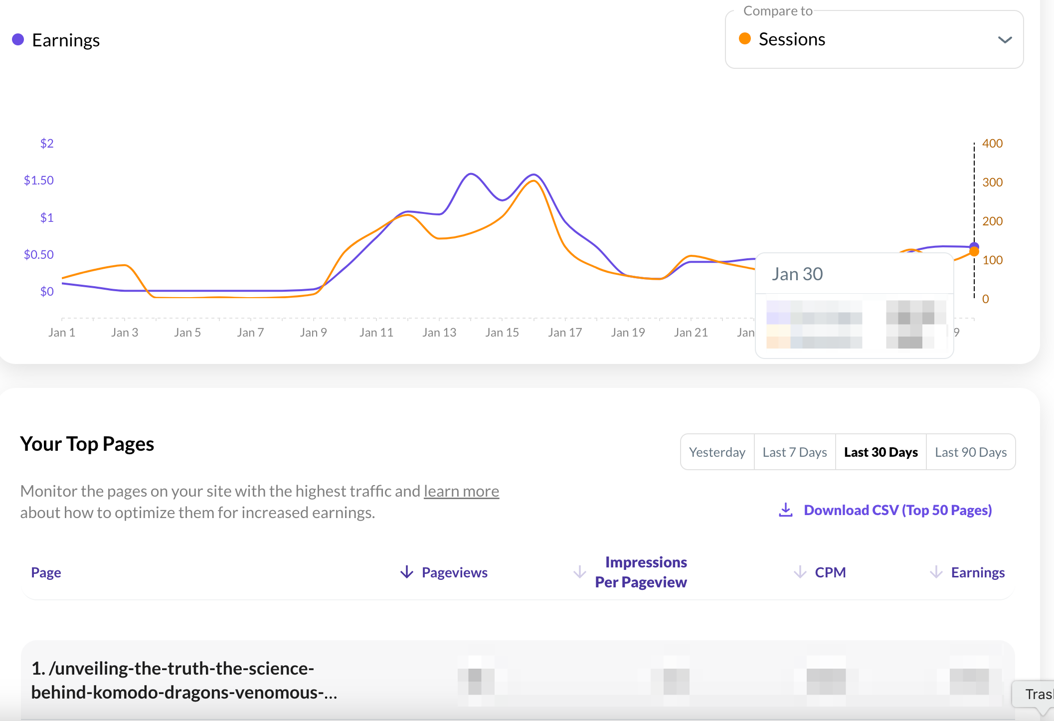Expand the Compare to chevron arrow
This screenshot has height=721, width=1054.
pyautogui.click(x=1005, y=40)
